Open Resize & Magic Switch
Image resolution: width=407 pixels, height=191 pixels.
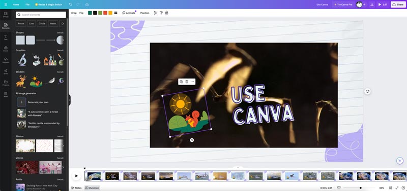pos(48,5)
